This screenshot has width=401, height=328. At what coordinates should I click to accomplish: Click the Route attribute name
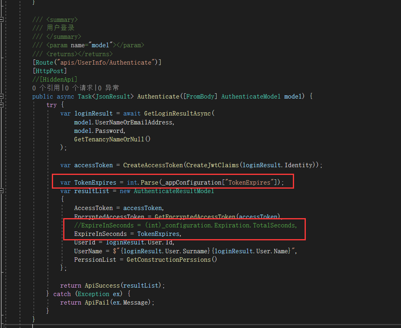(x=45, y=63)
